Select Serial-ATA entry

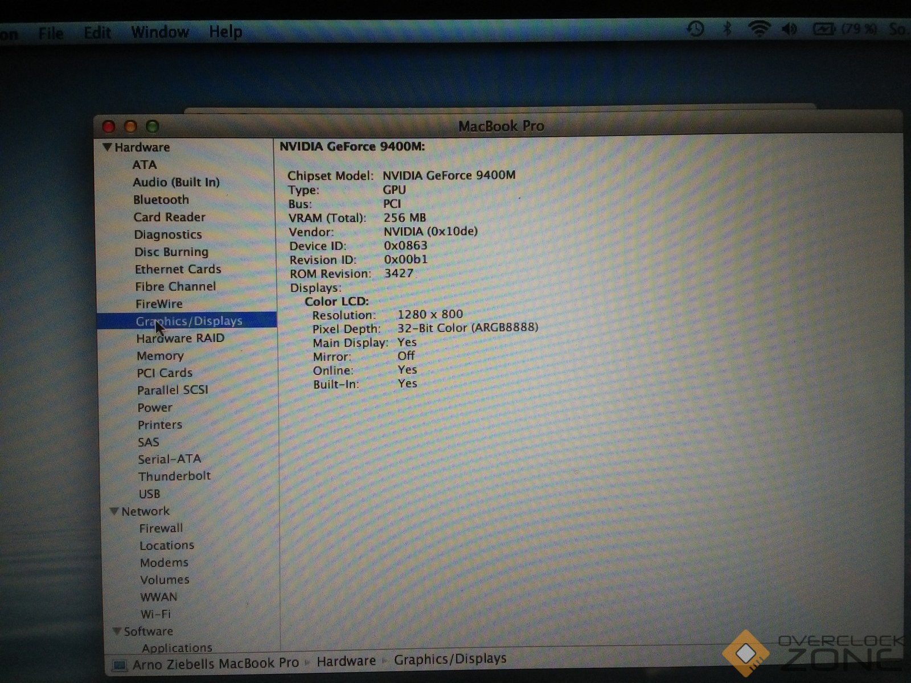[169, 459]
